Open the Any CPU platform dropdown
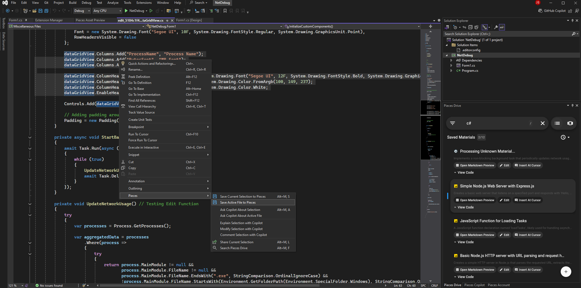 [107, 11]
